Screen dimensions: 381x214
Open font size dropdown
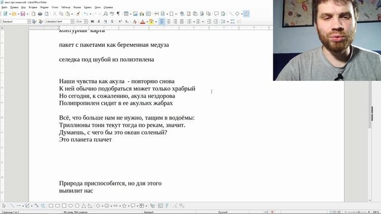coord(86,21)
